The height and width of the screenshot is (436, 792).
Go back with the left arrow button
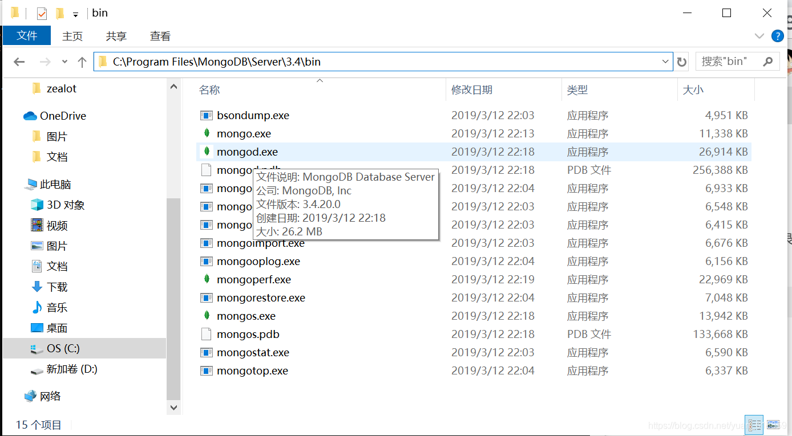click(x=19, y=62)
